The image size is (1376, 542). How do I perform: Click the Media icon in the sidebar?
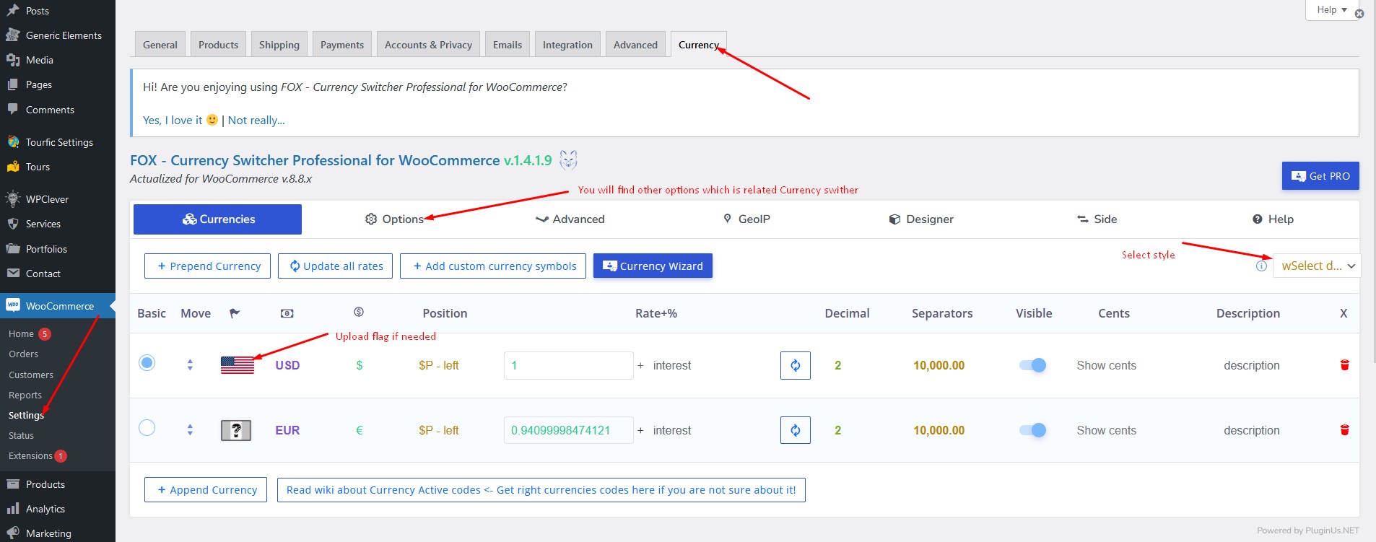tap(13, 60)
